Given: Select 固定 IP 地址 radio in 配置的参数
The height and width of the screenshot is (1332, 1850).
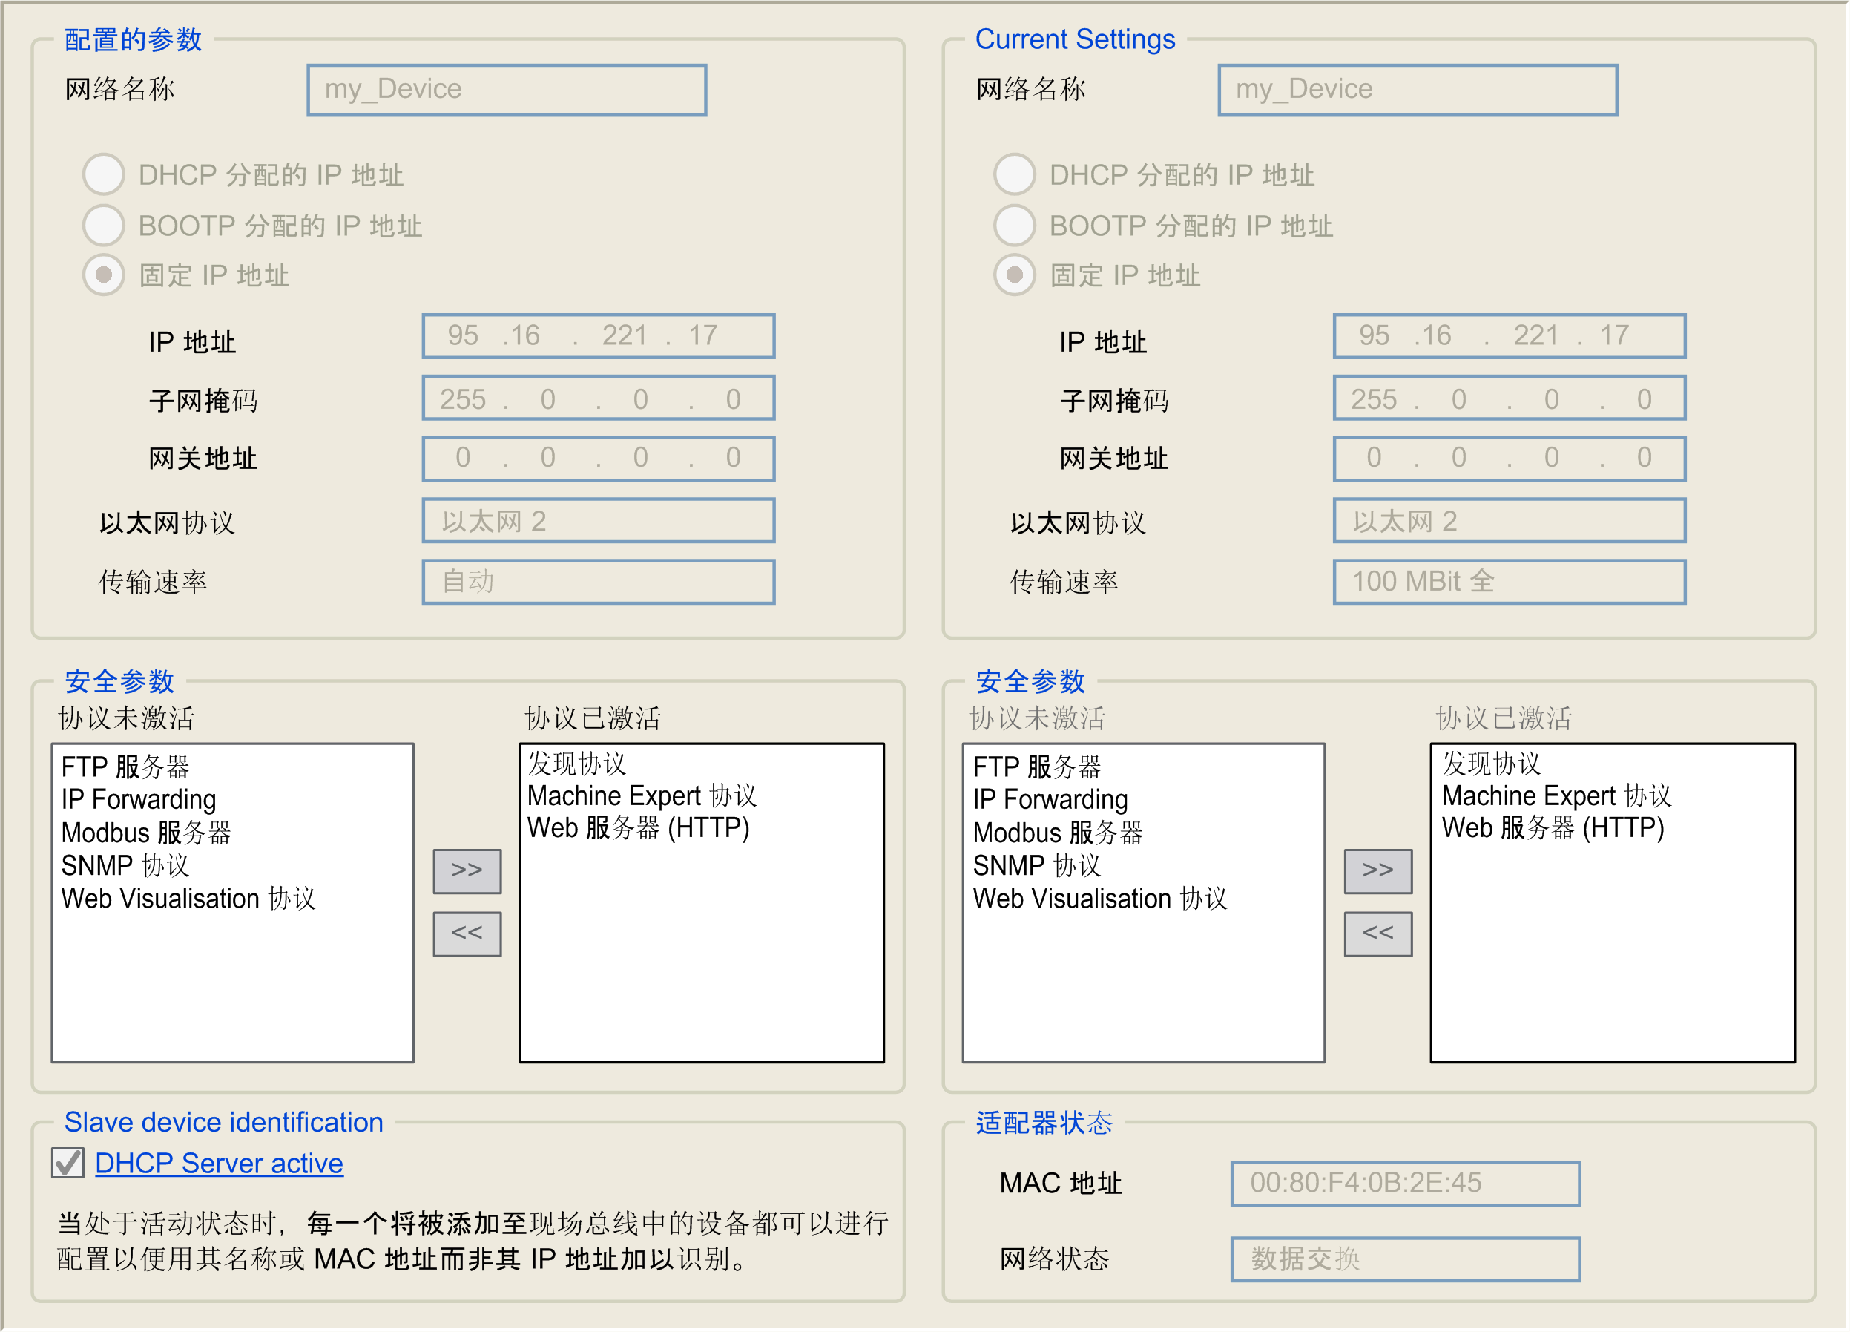Looking at the screenshot, I should [104, 275].
